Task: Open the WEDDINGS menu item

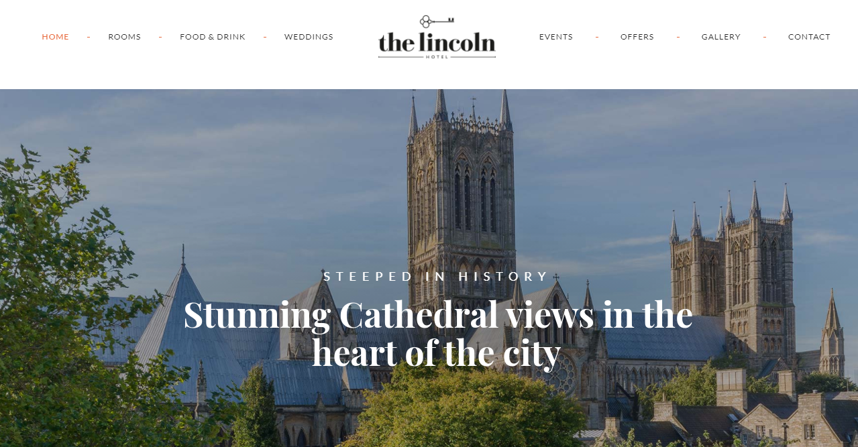Action: click(309, 37)
